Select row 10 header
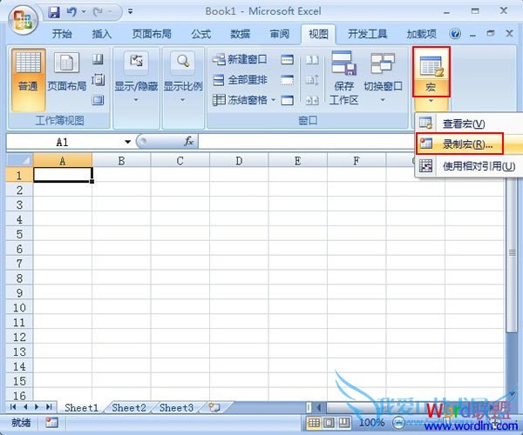Image resolution: width=523 pixels, height=435 pixels. 19,307
